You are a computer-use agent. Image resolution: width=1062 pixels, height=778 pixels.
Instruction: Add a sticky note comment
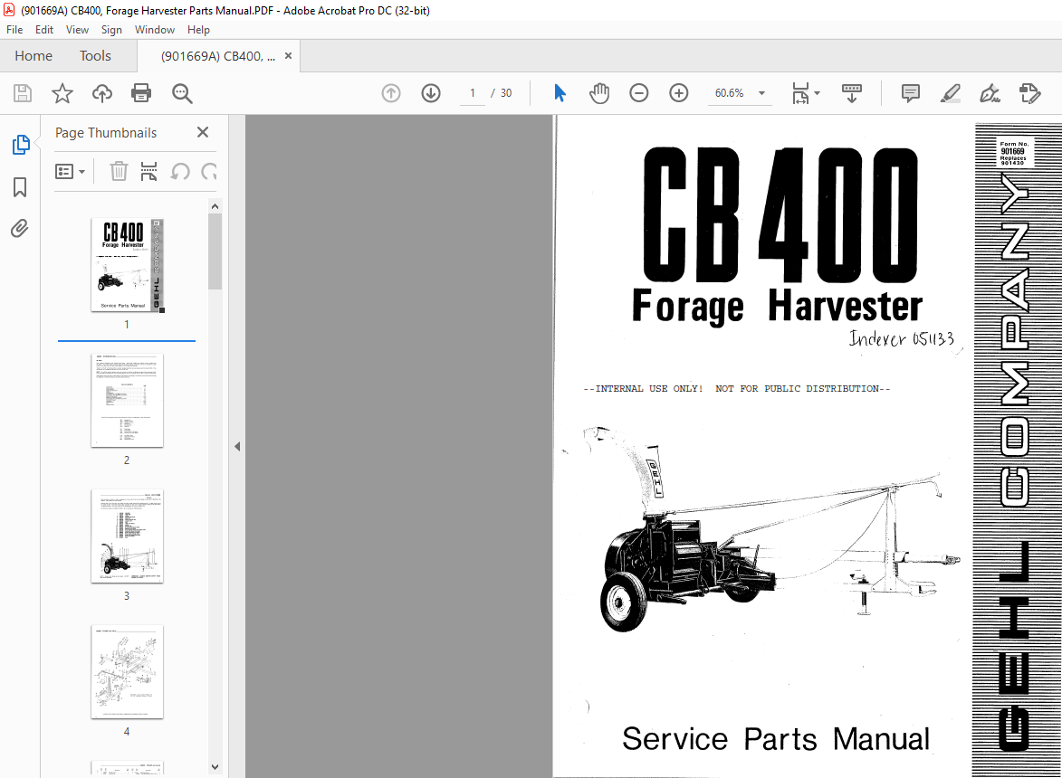pyautogui.click(x=910, y=93)
